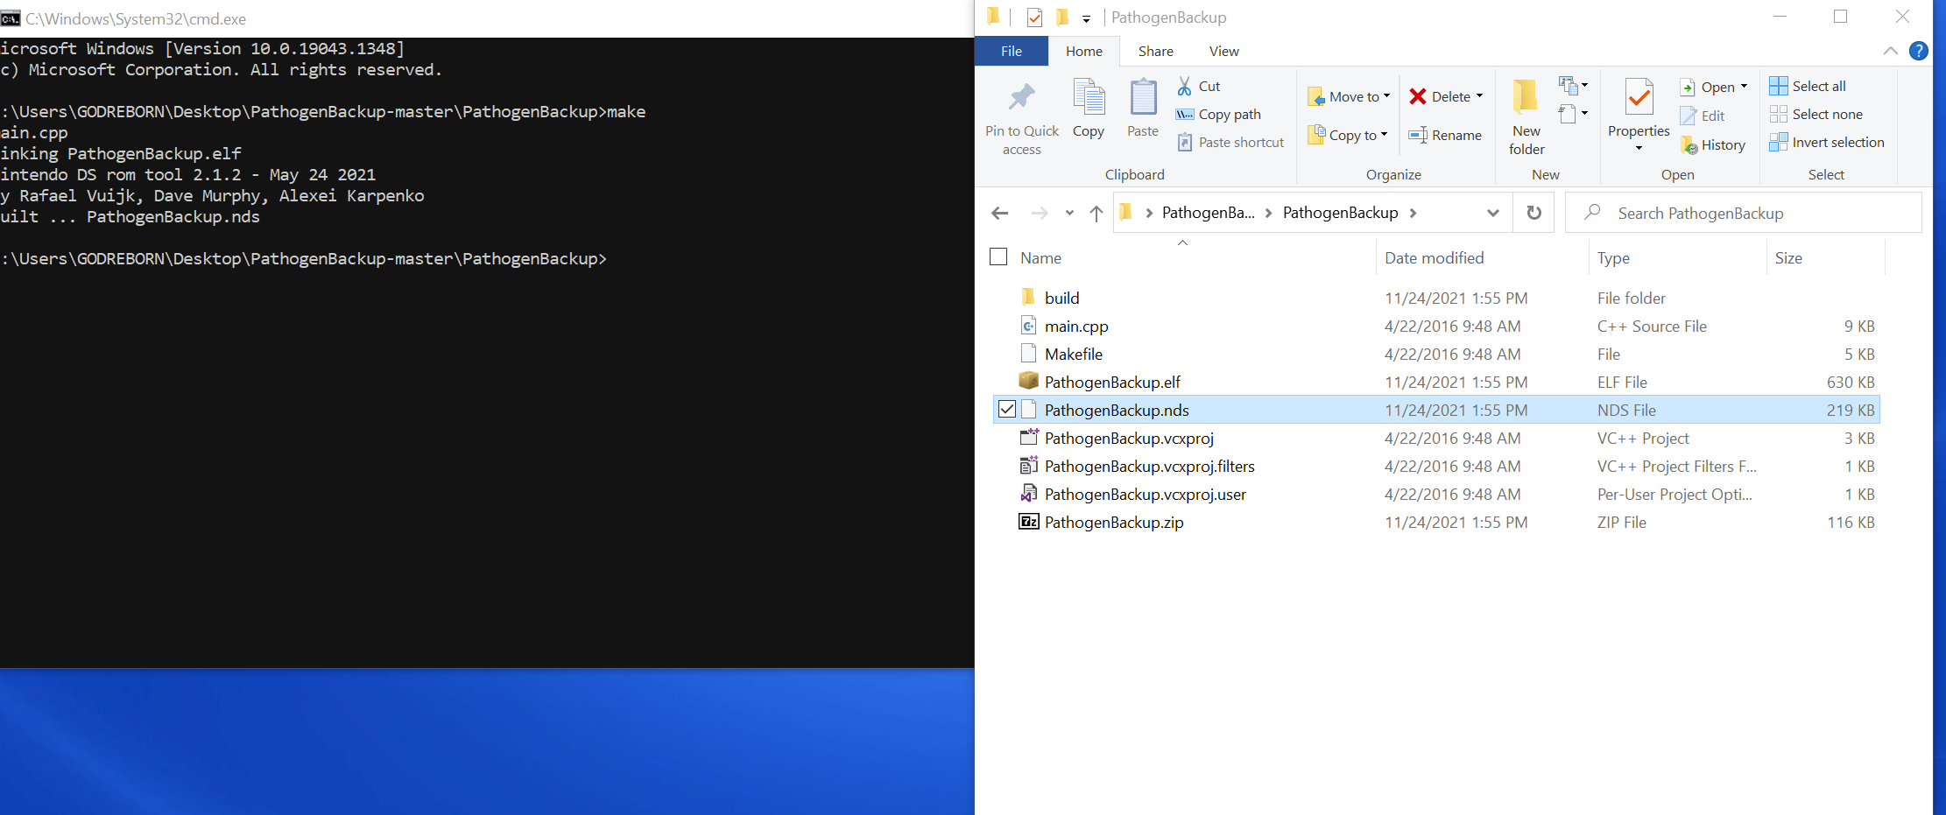Click the Copy icon in Clipboard group
This screenshot has width=1946, height=815.
point(1089,98)
